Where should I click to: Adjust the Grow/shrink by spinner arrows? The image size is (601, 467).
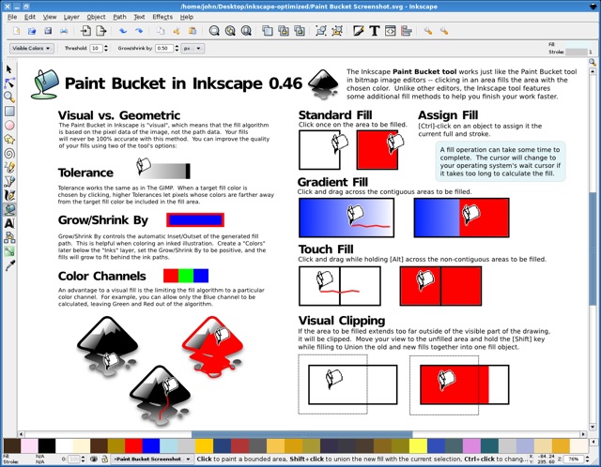coord(177,48)
